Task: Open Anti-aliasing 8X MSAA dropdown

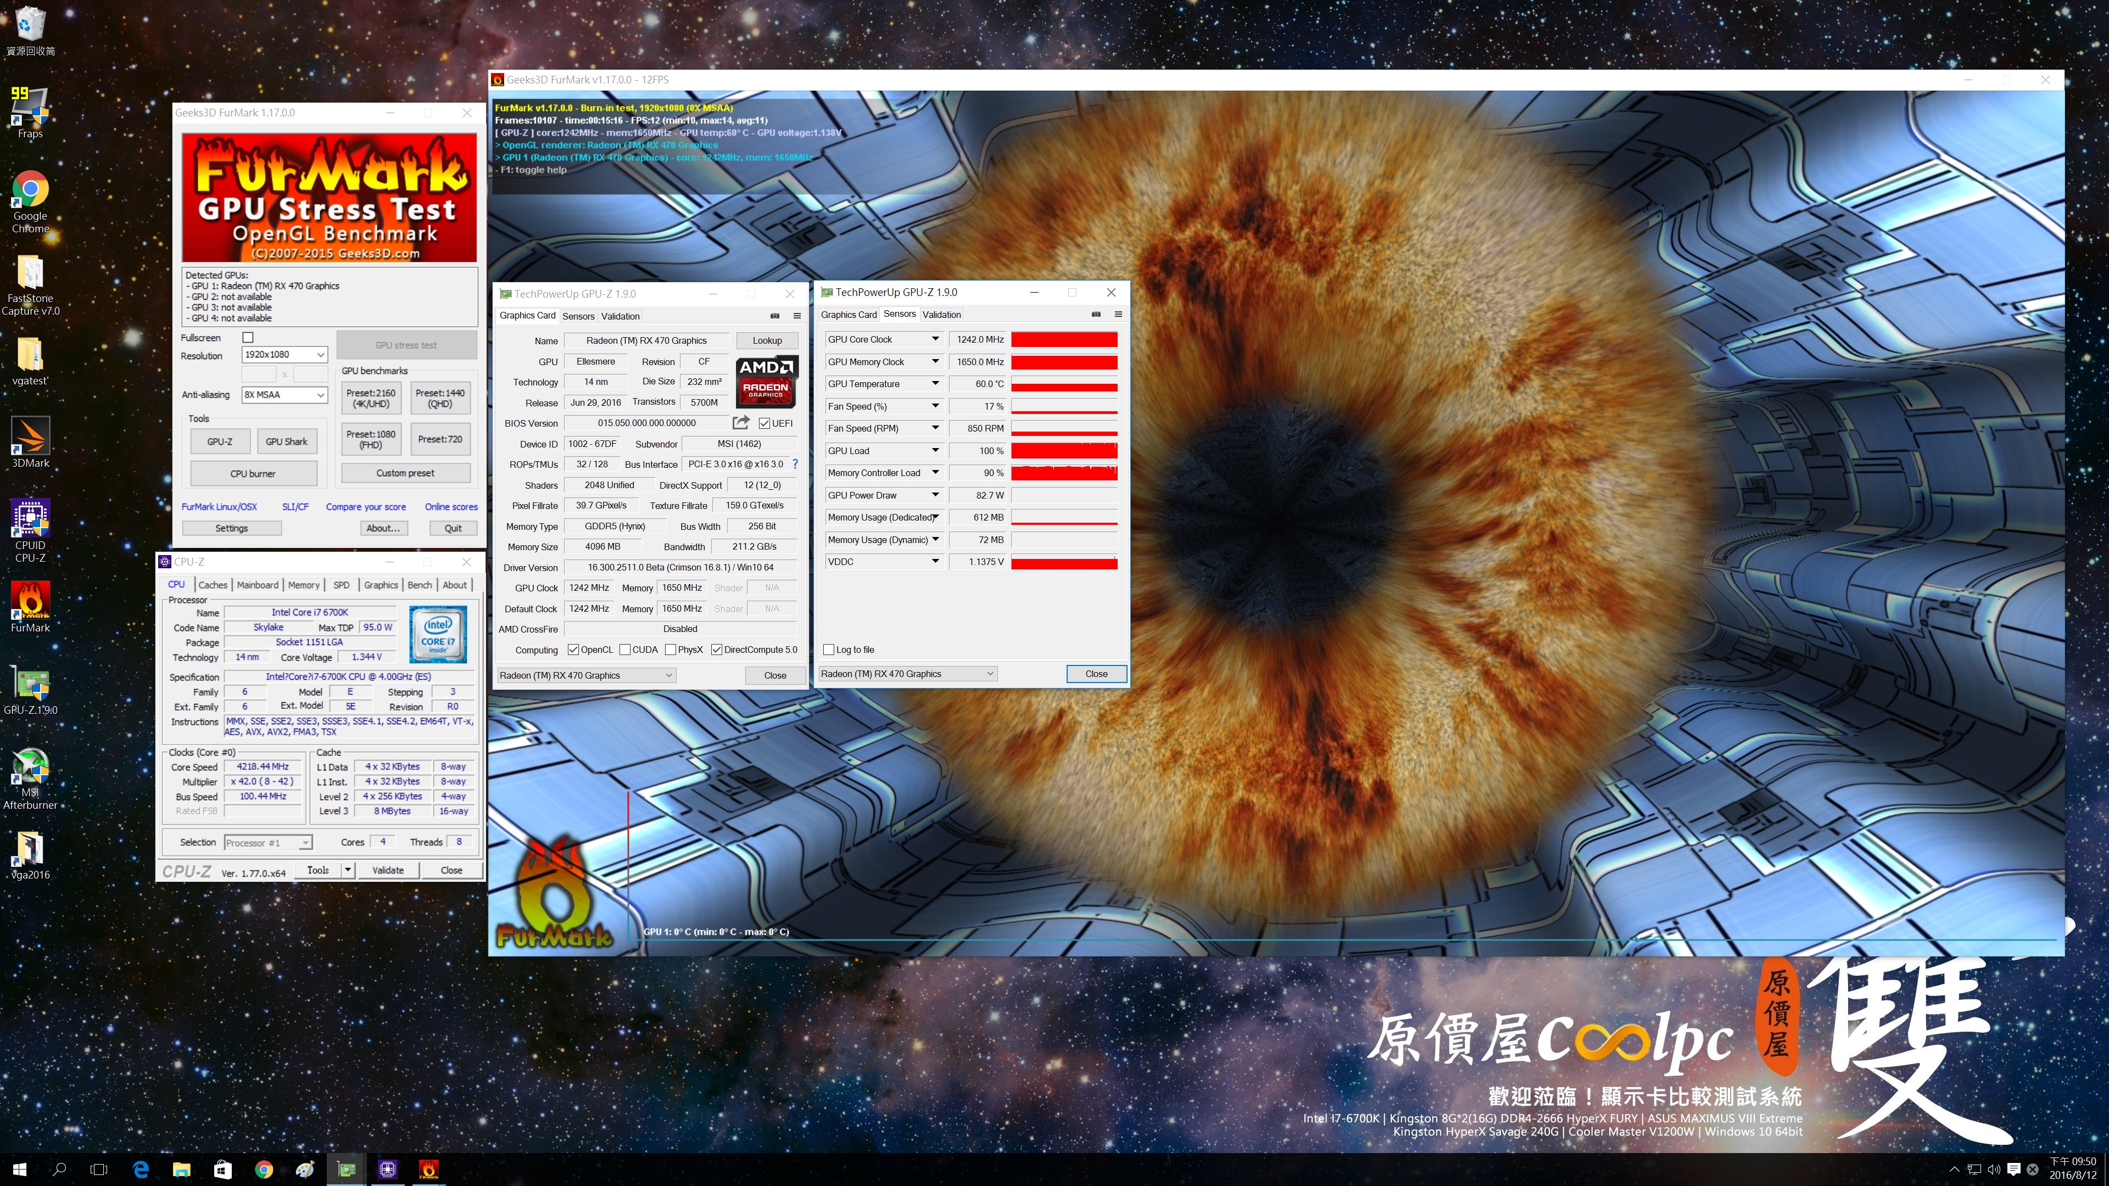Action: [x=285, y=395]
